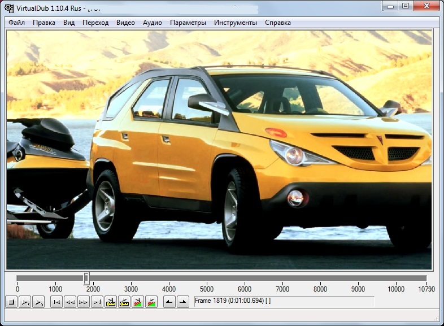Step forward with the double-arrow icon
The image size is (444, 326).
tap(84, 302)
